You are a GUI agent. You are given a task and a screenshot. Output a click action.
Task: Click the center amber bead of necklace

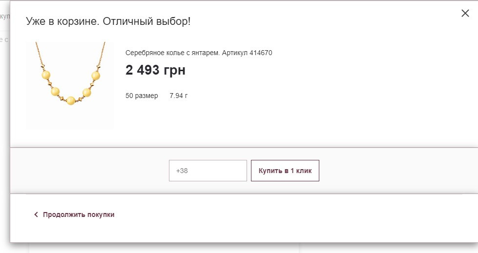click(x=71, y=100)
